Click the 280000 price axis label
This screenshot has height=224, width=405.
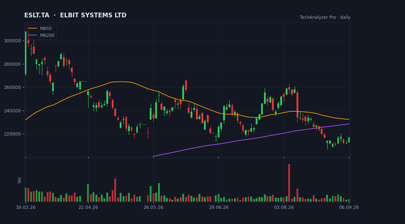tap(12, 64)
